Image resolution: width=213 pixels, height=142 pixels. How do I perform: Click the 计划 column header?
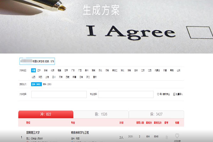[x=121, y=123]
